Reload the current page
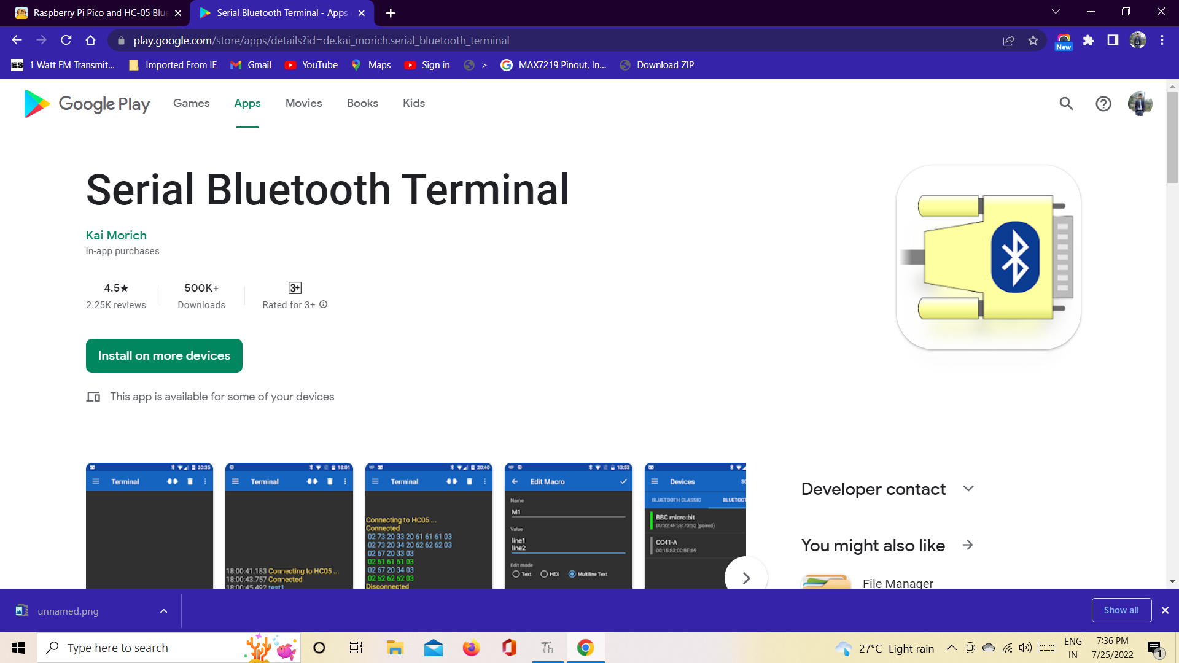This screenshot has width=1179, height=663. point(66,41)
